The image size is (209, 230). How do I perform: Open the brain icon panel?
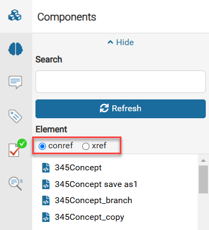(16, 49)
